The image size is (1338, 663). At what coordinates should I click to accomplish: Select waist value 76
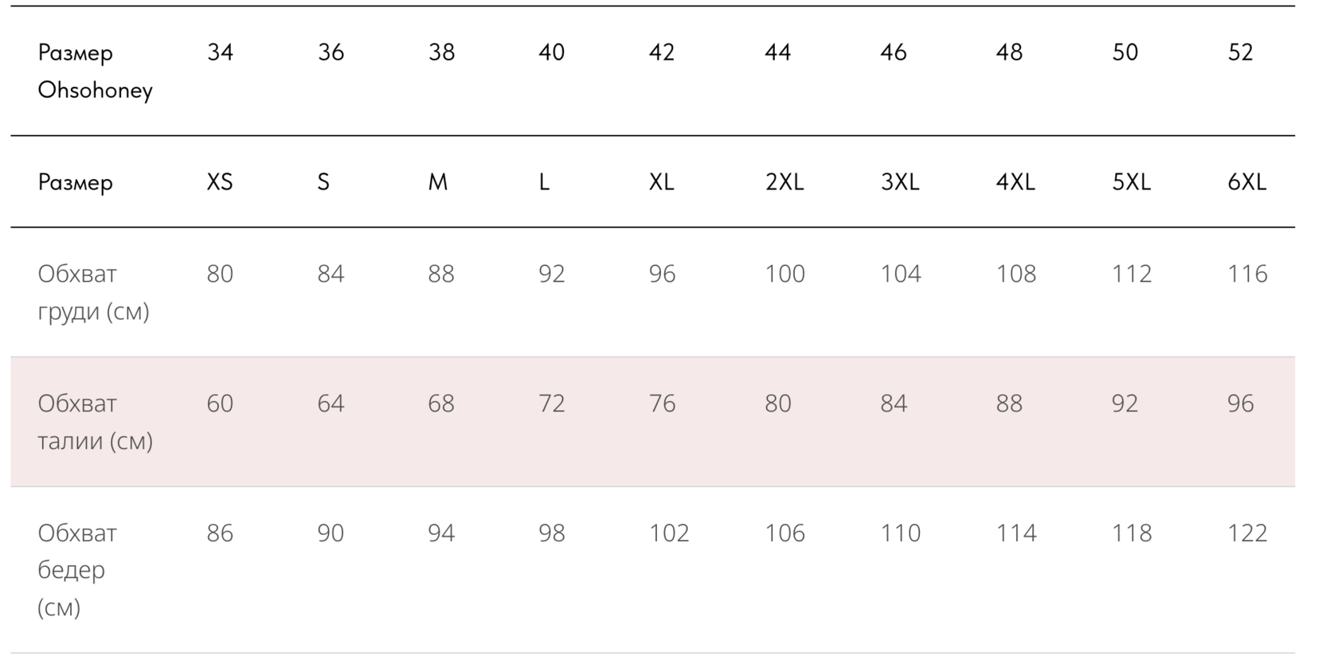pyautogui.click(x=662, y=404)
